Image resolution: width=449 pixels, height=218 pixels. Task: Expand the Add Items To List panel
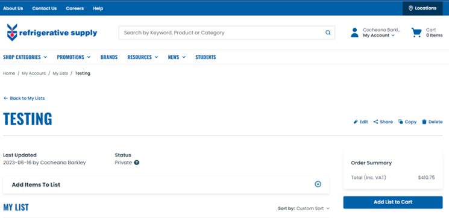tap(166, 184)
